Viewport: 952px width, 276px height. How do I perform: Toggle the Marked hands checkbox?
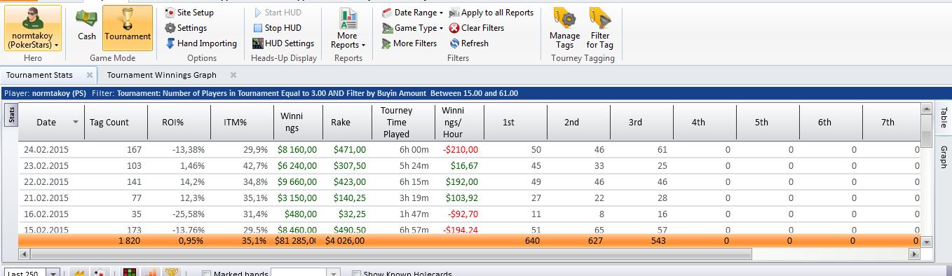206,274
